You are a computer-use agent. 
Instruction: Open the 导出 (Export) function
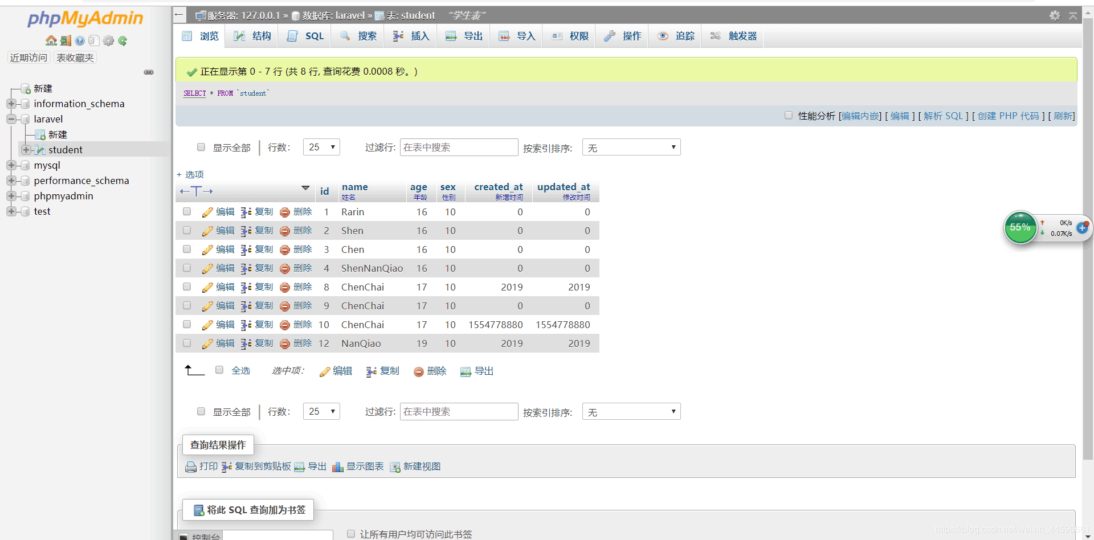[x=463, y=35]
